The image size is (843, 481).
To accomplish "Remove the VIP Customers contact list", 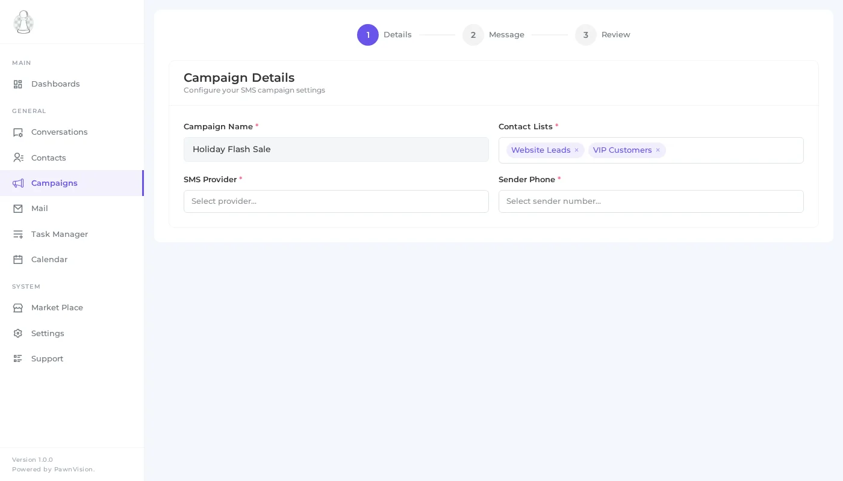I will [x=658, y=150].
